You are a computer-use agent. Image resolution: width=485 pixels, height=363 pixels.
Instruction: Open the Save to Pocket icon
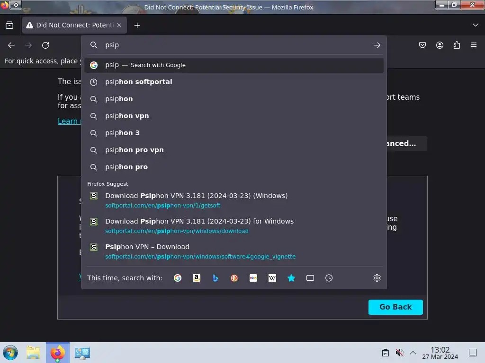pos(422,45)
